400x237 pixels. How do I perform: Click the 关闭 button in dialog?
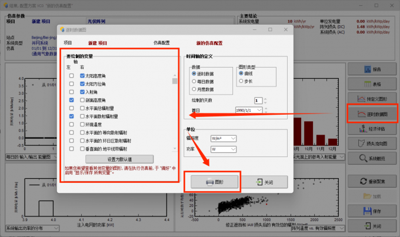tap(264, 182)
